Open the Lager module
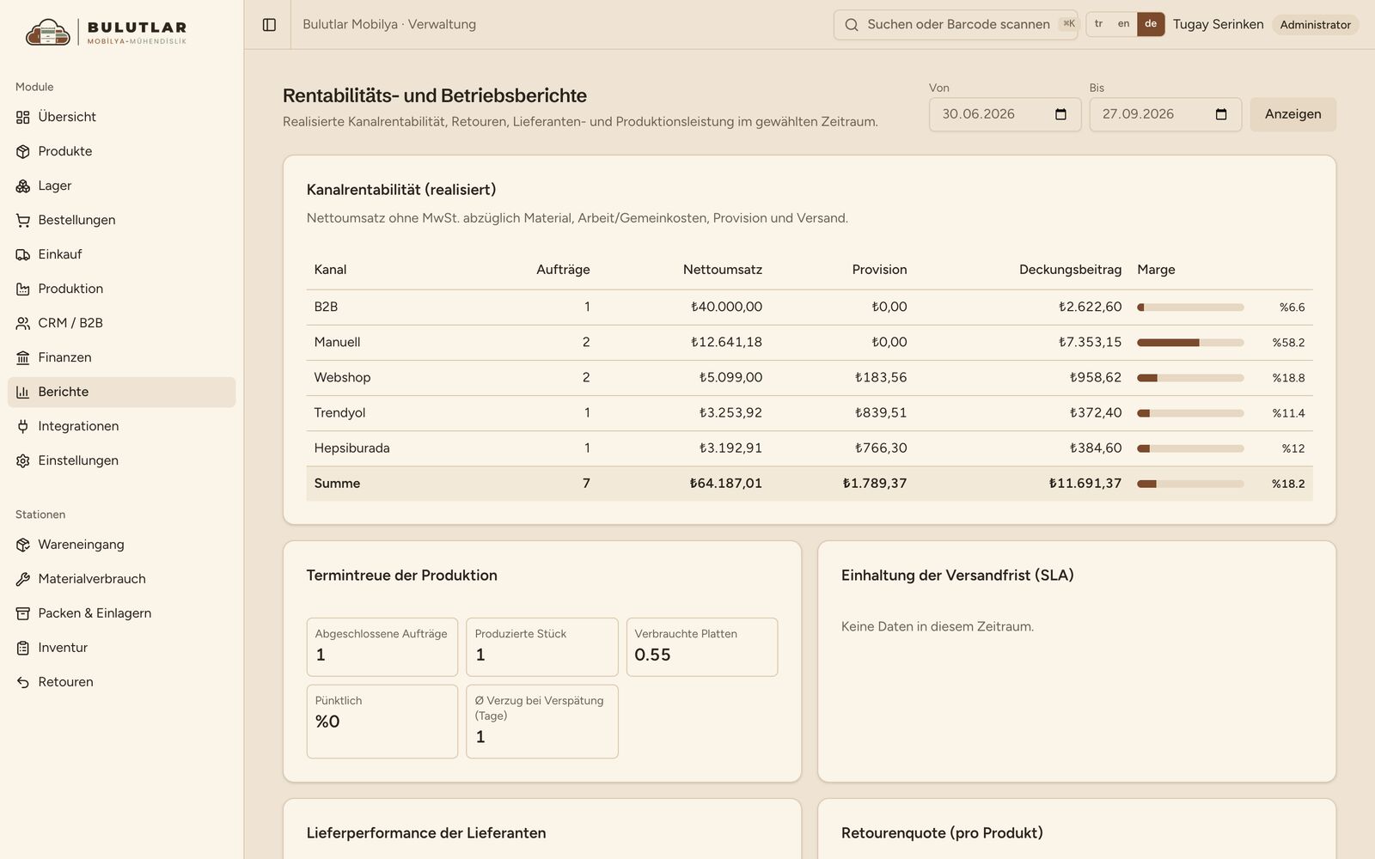Image resolution: width=1375 pixels, height=859 pixels. [121, 186]
